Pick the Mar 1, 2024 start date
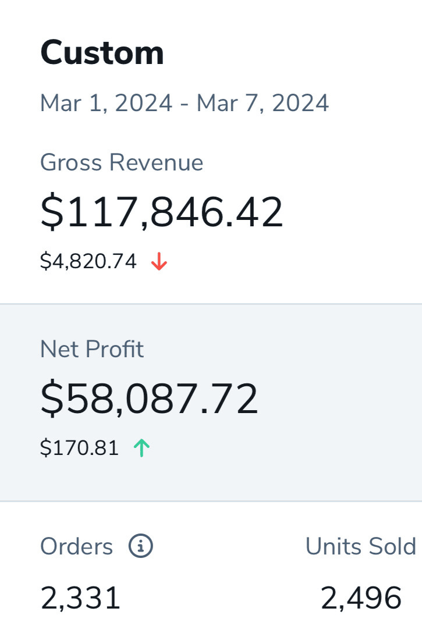Viewport: 422px width, 633px height. pyautogui.click(x=106, y=104)
